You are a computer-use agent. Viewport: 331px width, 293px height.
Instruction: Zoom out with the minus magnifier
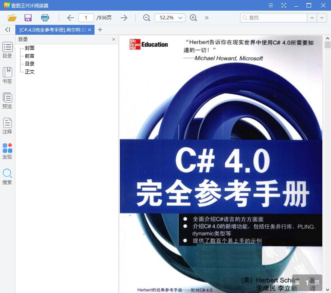pyautogui.click(x=146, y=18)
